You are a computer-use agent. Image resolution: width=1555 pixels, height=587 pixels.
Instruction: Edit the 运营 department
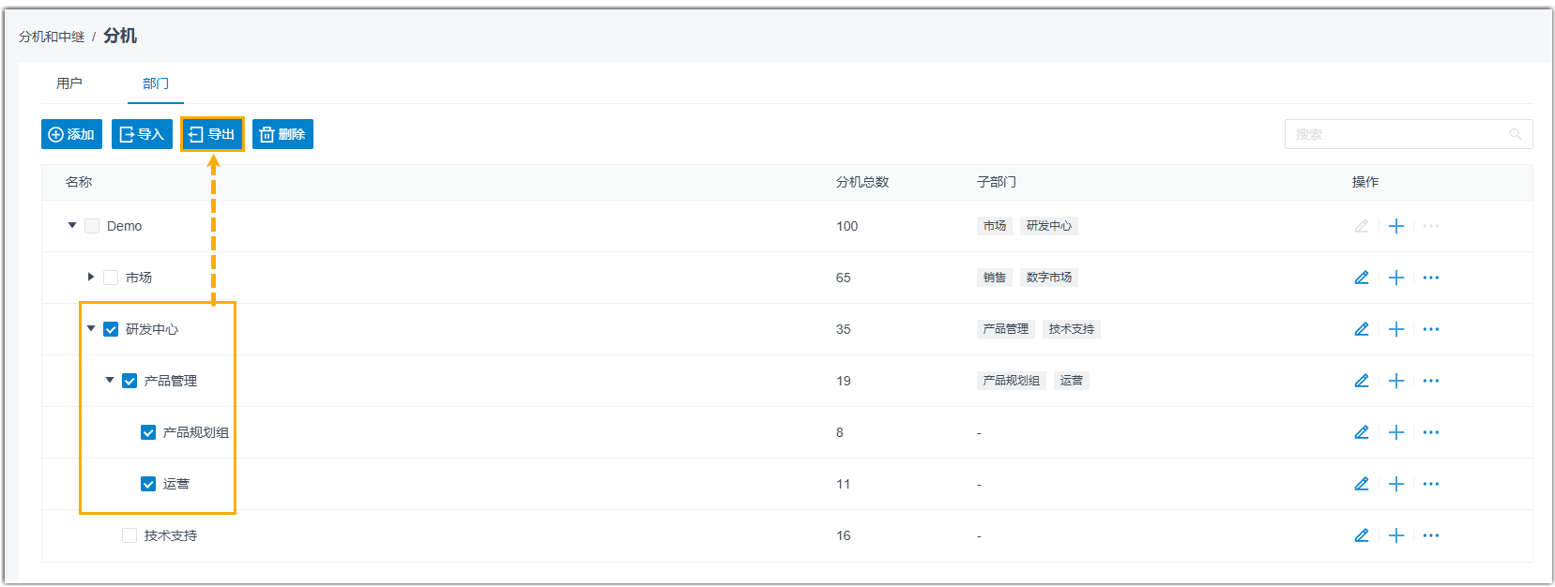(1362, 484)
